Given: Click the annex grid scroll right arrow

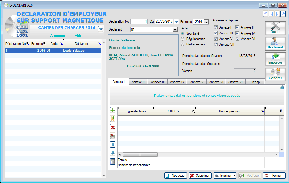Looking at the screenshot, I should (x=276, y=155).
